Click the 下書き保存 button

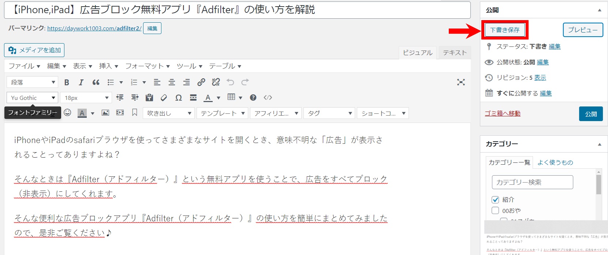[x=505, y=30]
